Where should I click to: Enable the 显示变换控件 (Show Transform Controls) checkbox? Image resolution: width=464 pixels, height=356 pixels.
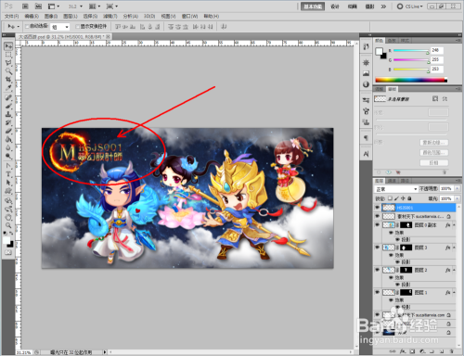77,27
